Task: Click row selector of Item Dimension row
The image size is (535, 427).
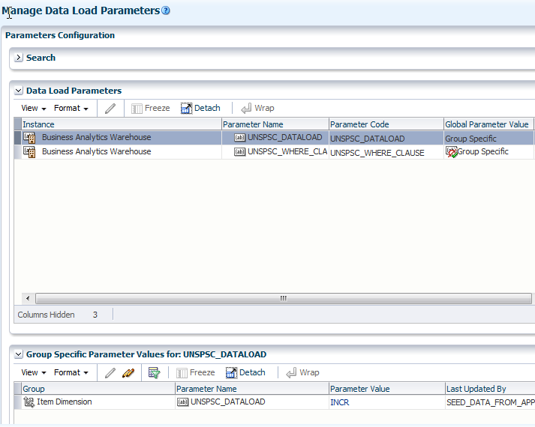Action: [x=18, y=402]
